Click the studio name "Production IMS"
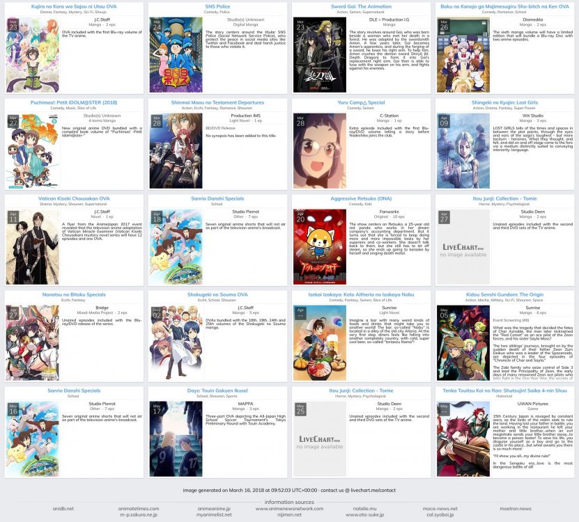The image size is (579, 522). [245, 116]
